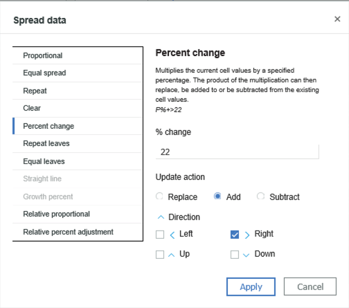Image resolution: width=349 pixels, height=308 pixels.
Task: Select Relative percent adjustment option
Action: click(78, 232)
